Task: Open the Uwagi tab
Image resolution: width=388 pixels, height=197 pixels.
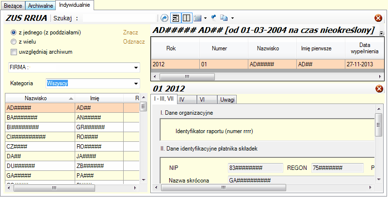Action: 227,100
